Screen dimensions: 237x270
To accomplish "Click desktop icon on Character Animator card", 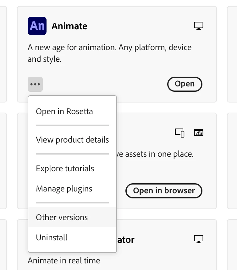I will pyautogui.click(x=199, y=239).
